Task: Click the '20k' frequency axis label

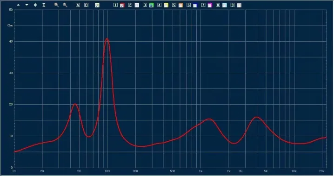Action: (322, 171)
